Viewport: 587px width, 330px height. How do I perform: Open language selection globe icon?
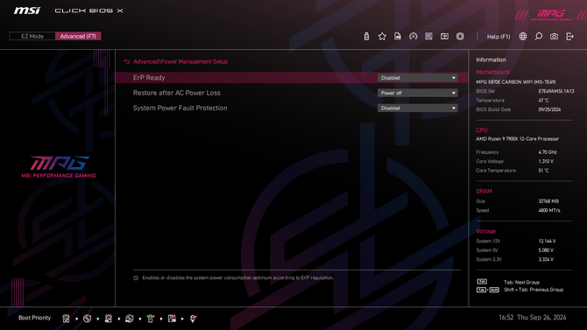pyautogui.click(x=523, y=36)
